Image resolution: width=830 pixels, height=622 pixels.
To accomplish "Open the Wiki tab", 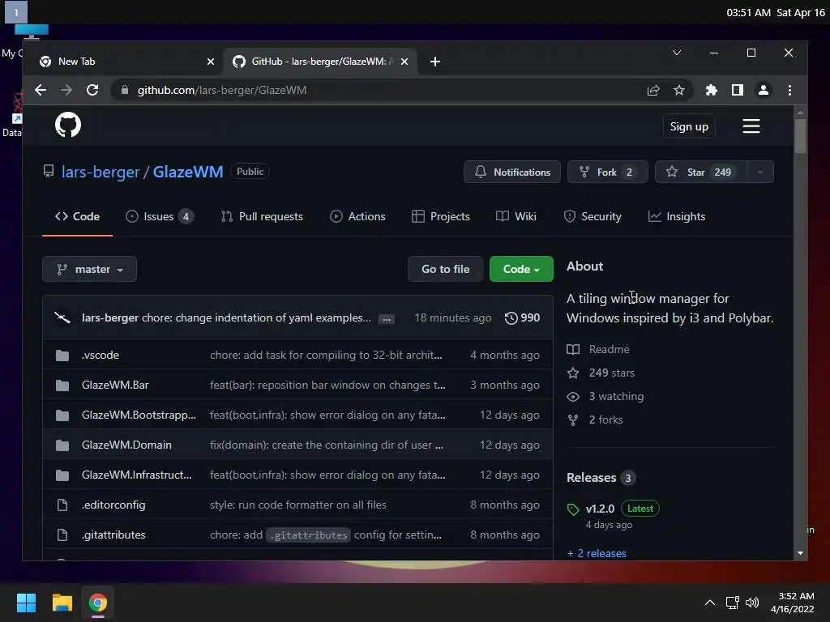I will (516, 216).
